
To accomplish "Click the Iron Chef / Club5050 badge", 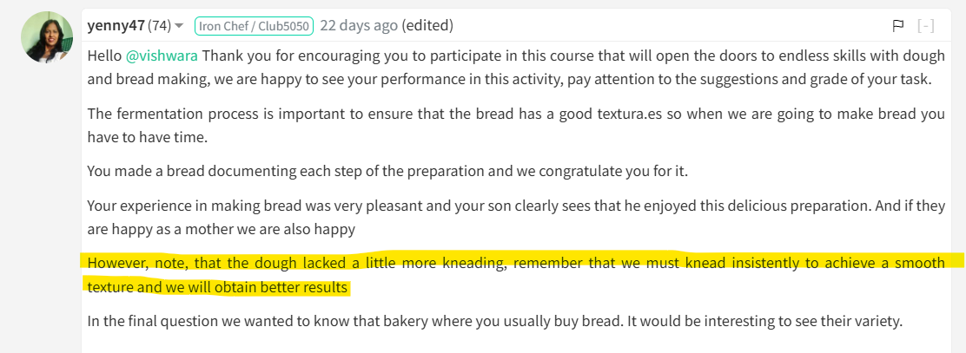I will [x=255, y=26].
